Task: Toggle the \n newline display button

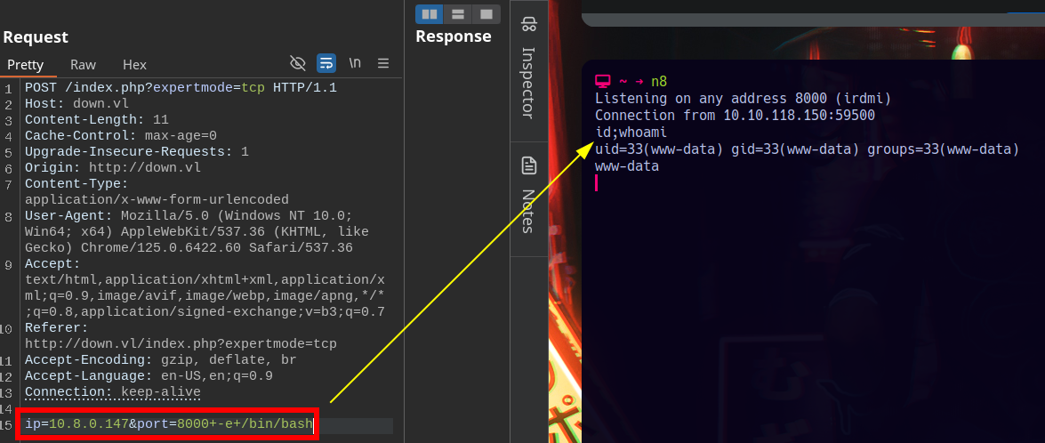Action: 355,63
